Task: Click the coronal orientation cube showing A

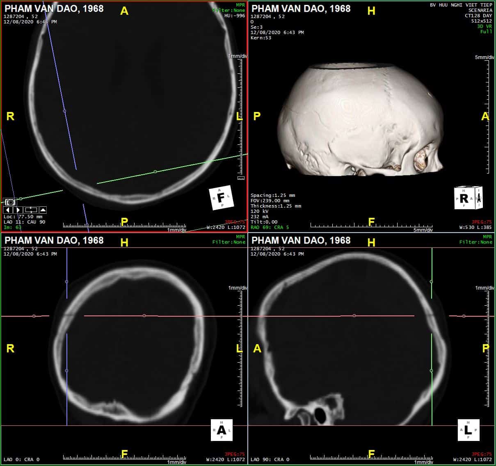Action: (222, 430)
